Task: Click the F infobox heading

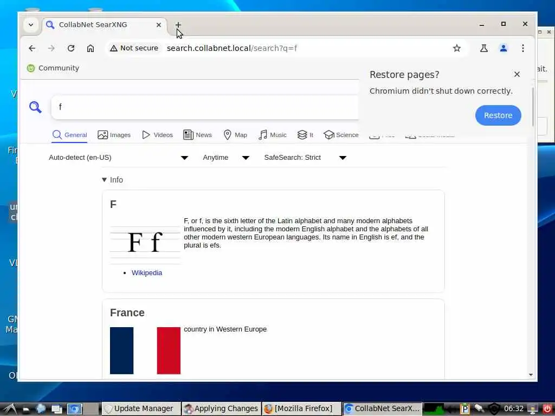Action: coord(113,204)
